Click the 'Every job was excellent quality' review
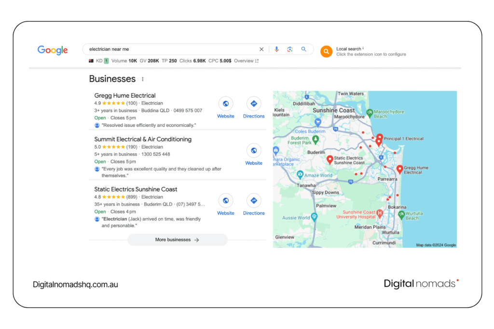The height and width of the screenshot is (329, 494). [161, 172]
